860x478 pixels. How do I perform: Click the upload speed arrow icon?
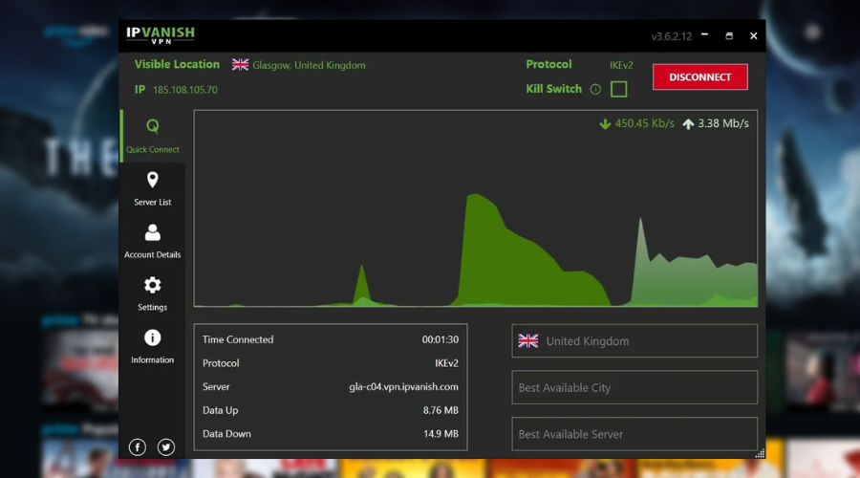point(688,124)
